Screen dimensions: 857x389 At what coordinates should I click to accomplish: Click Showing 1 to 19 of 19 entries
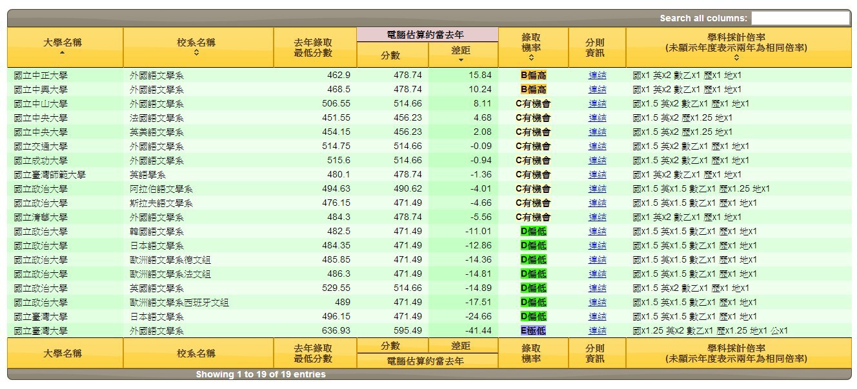(261, 374)
